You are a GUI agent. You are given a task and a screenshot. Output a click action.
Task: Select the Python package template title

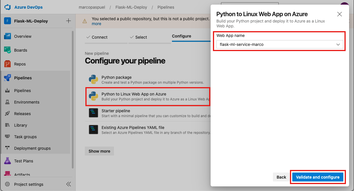(x=117, y=77)
